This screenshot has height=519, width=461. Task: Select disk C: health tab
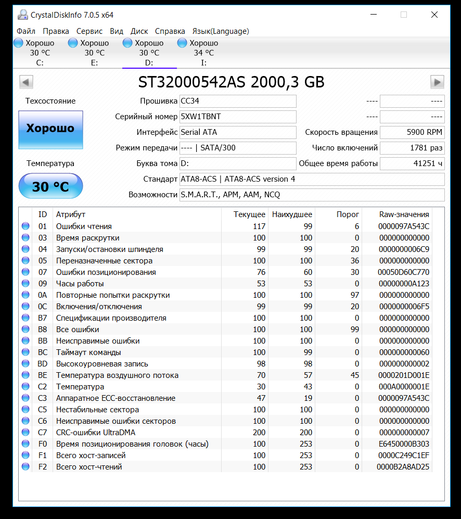click(40, 52)
